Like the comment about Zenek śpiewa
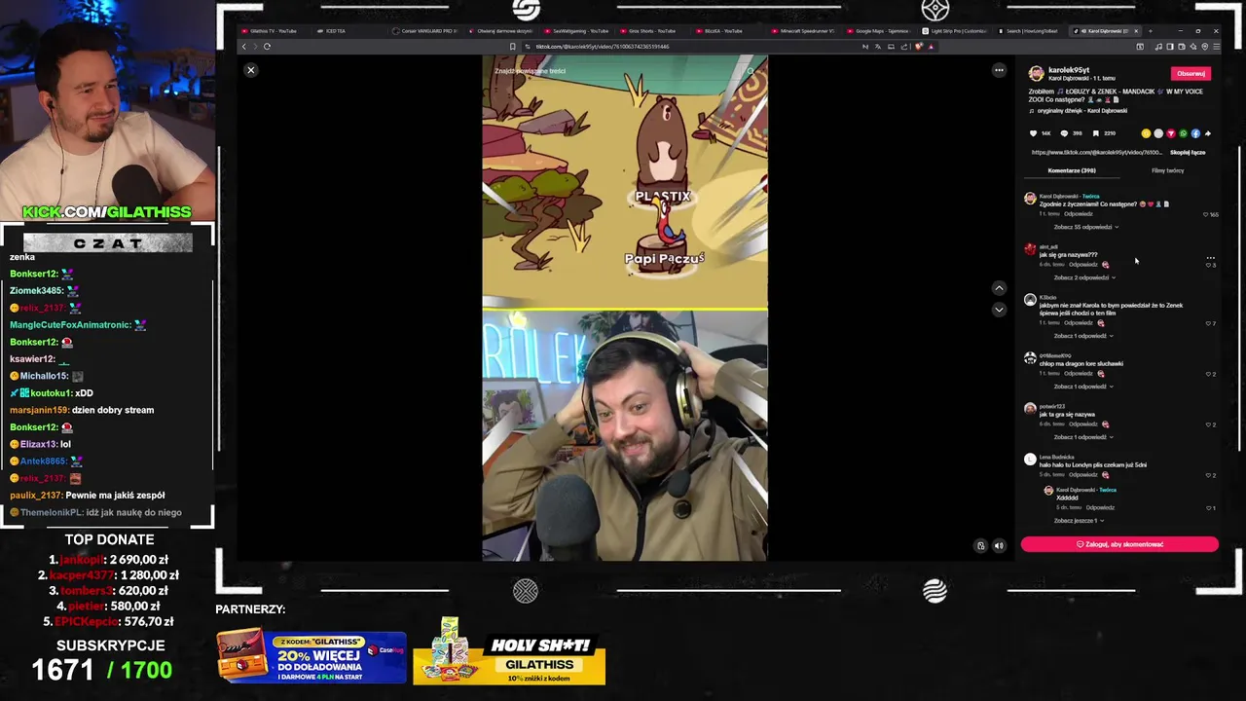This screenshot has height=701, width=1246. coord(1210,323)
